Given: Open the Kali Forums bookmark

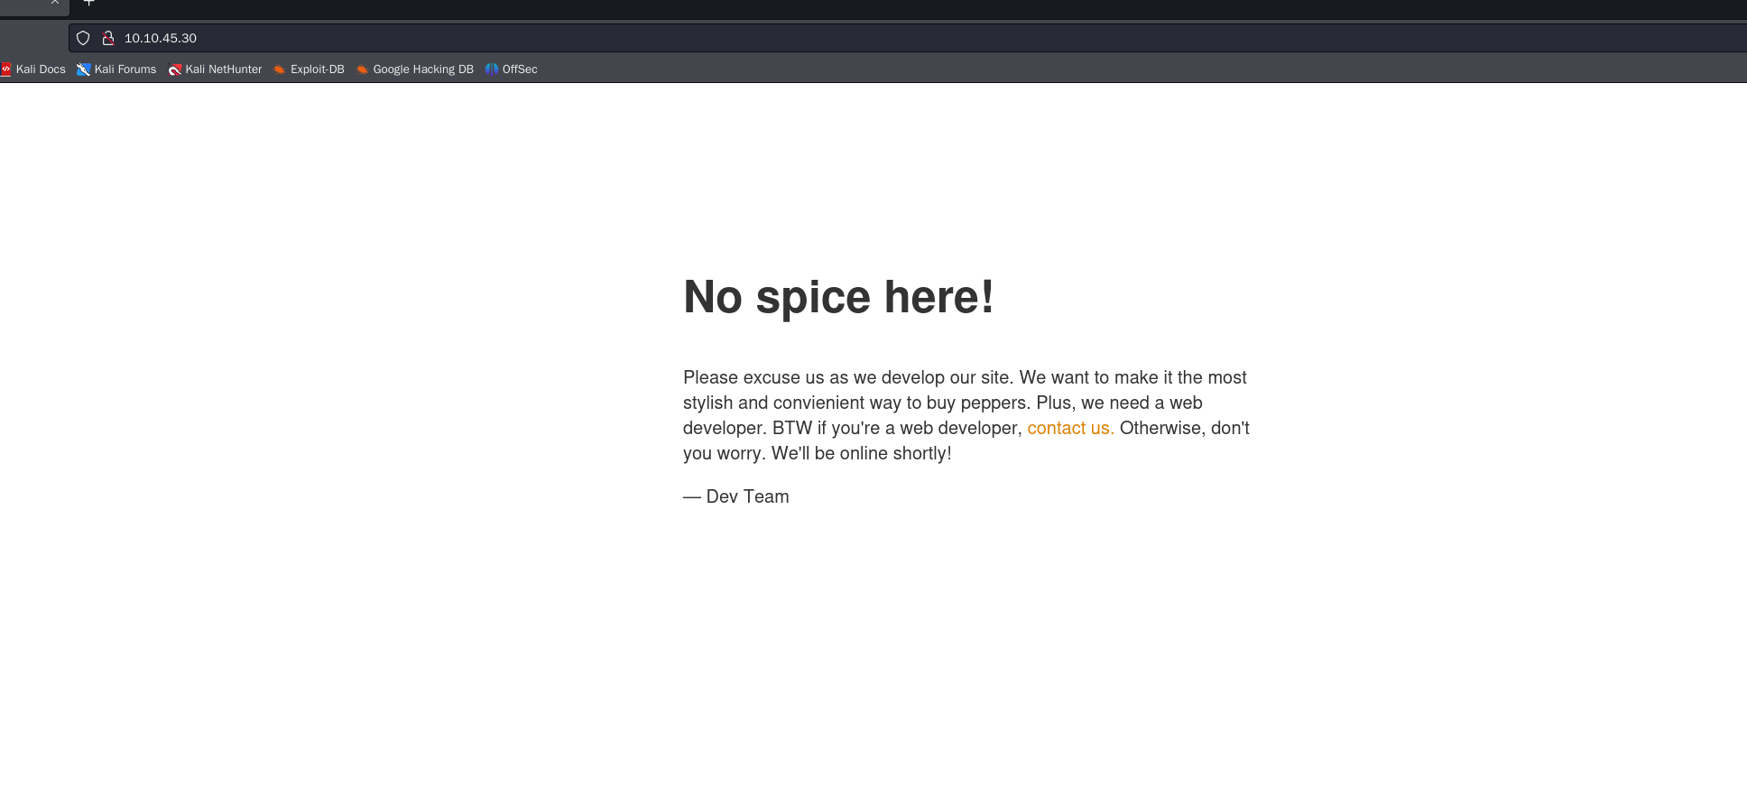Looking at the screenshot, I should [x=116, y=70].
